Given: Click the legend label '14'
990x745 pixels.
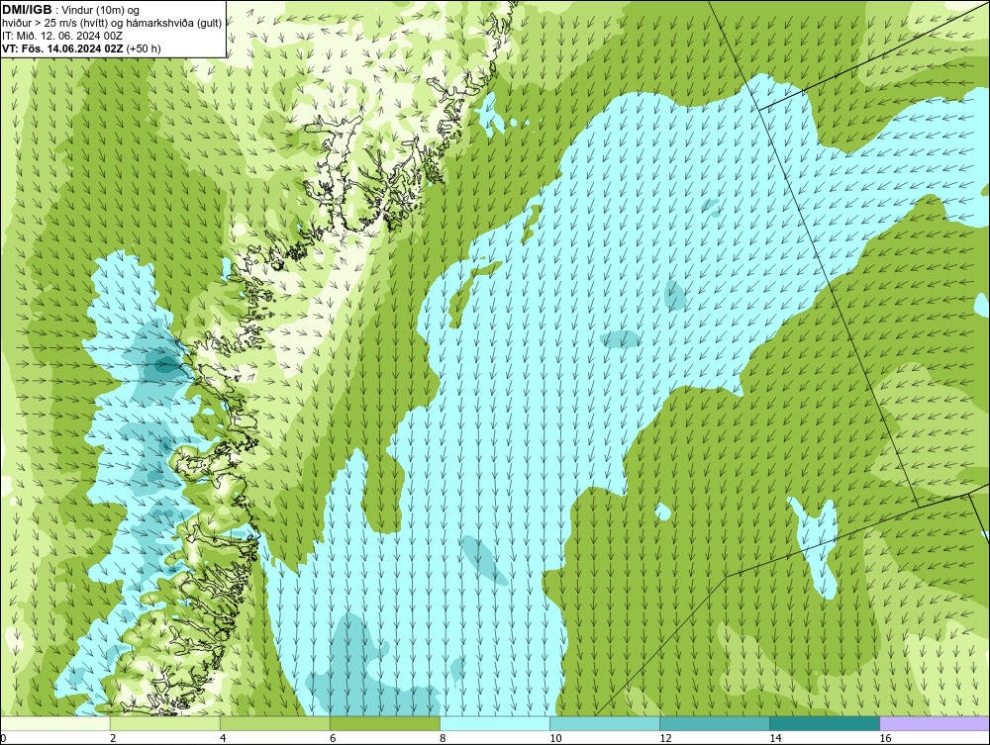Looking at the screenshot, I should pyautogui.click(x=775, y=738).
